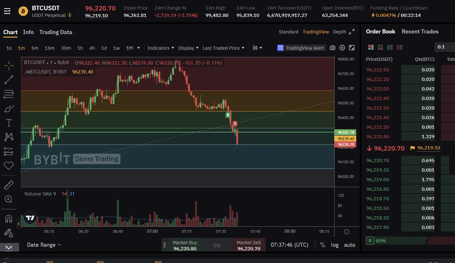This screenshot has height=263, width=455.
Task: Select the Order Book tab
Action: tap(380, 32)
